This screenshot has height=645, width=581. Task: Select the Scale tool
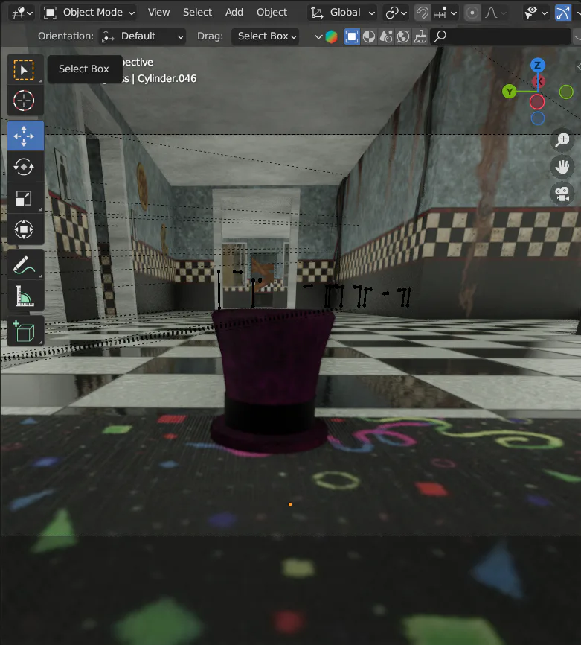tap(25, 198)
